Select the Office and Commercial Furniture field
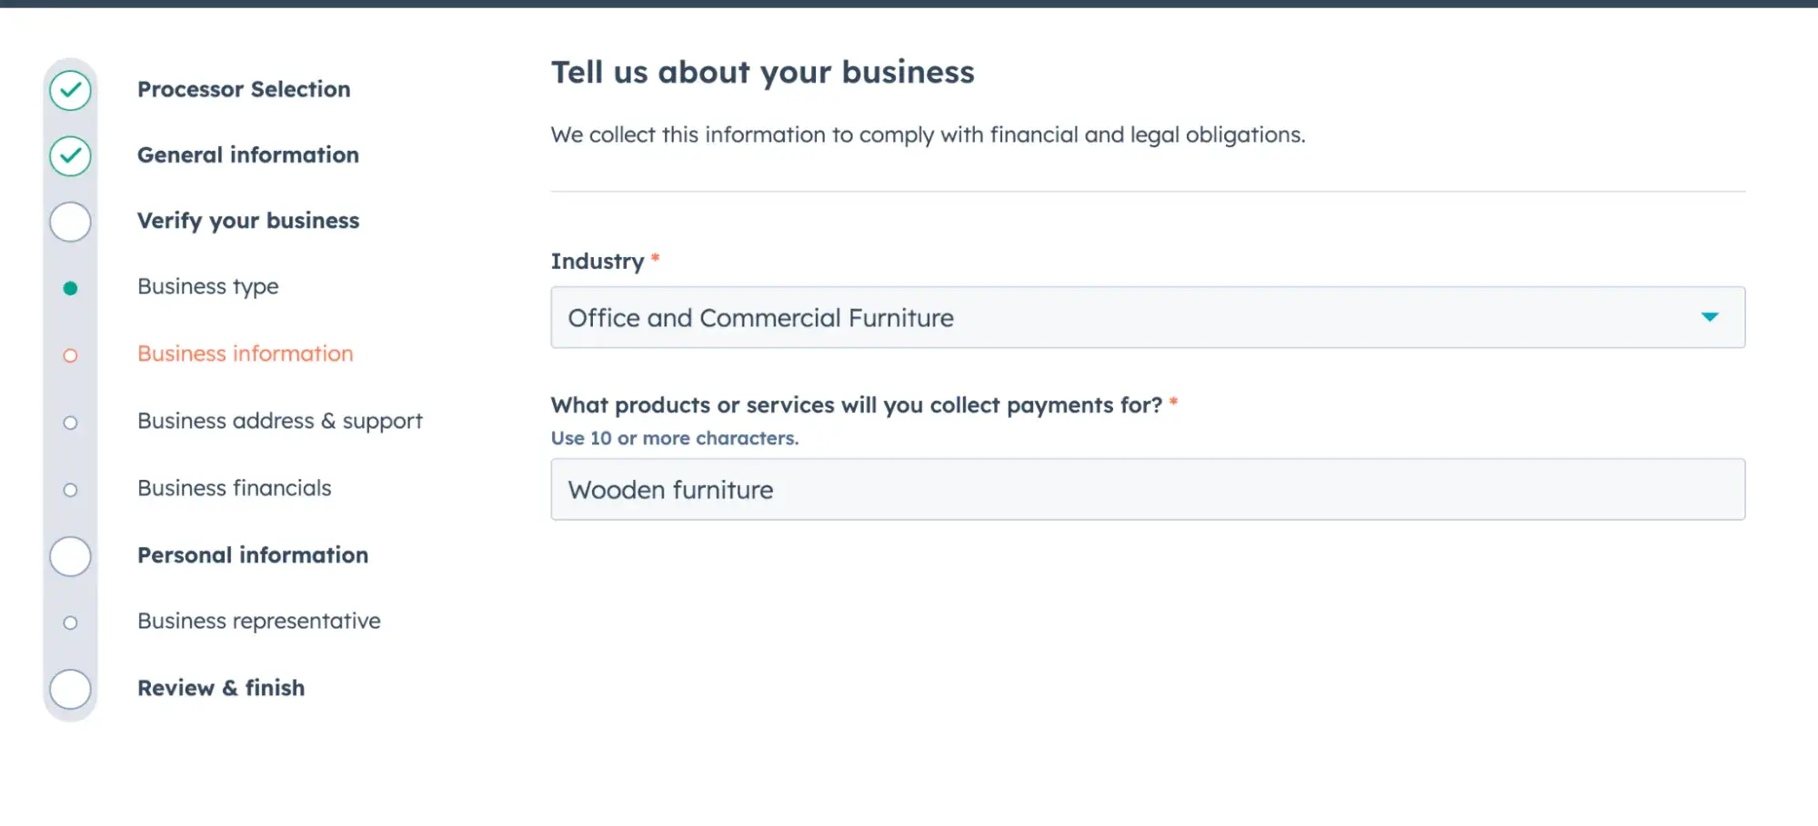Image resolution: width=1818 pixels, height=826 pixels. pos(1091,317)
